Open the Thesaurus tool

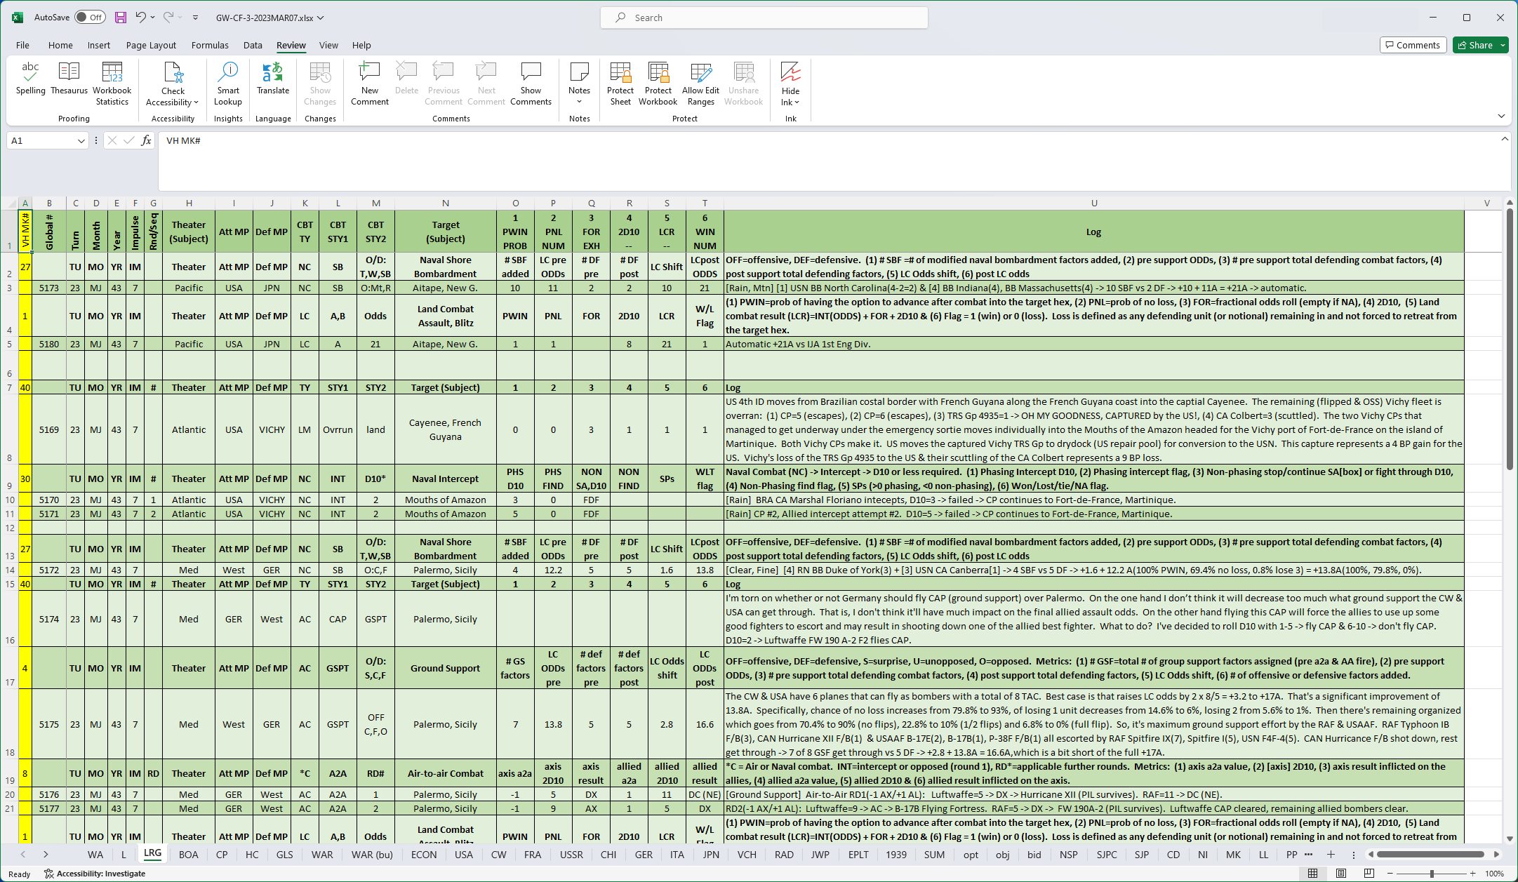[69, 79]
